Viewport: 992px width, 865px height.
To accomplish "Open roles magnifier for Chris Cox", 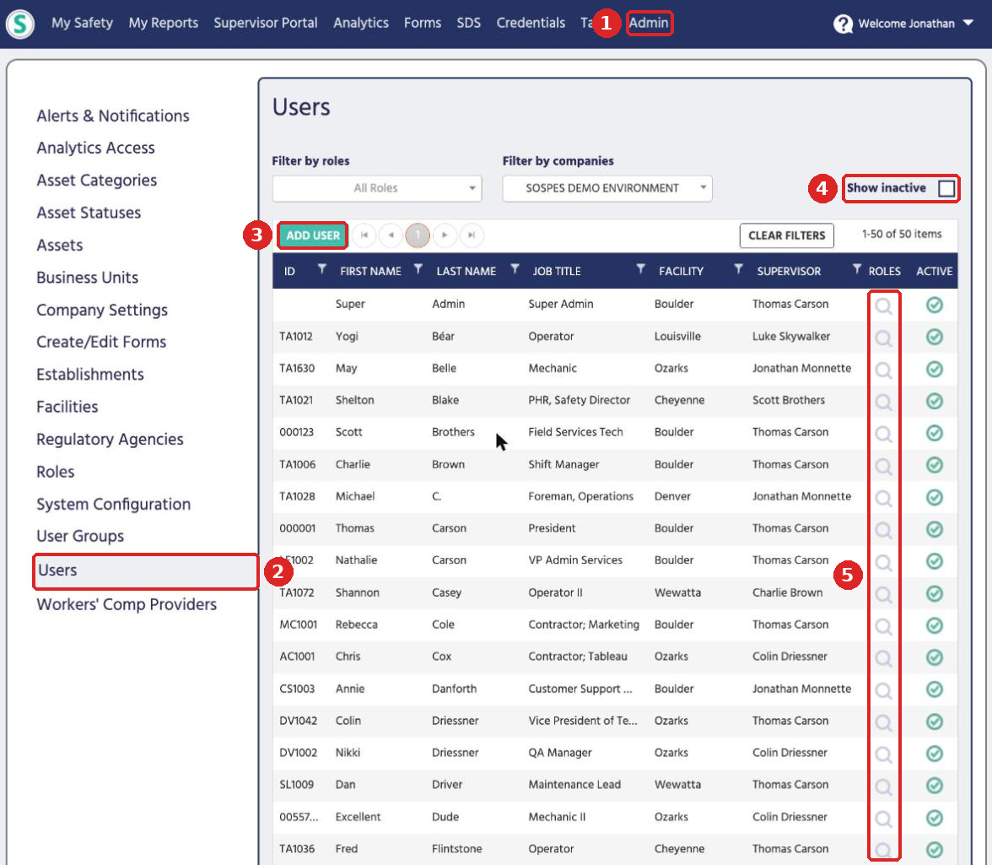I will point(884,658).
